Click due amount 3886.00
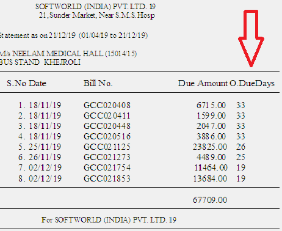Screen dimensions: 282x231 point(211,136)
